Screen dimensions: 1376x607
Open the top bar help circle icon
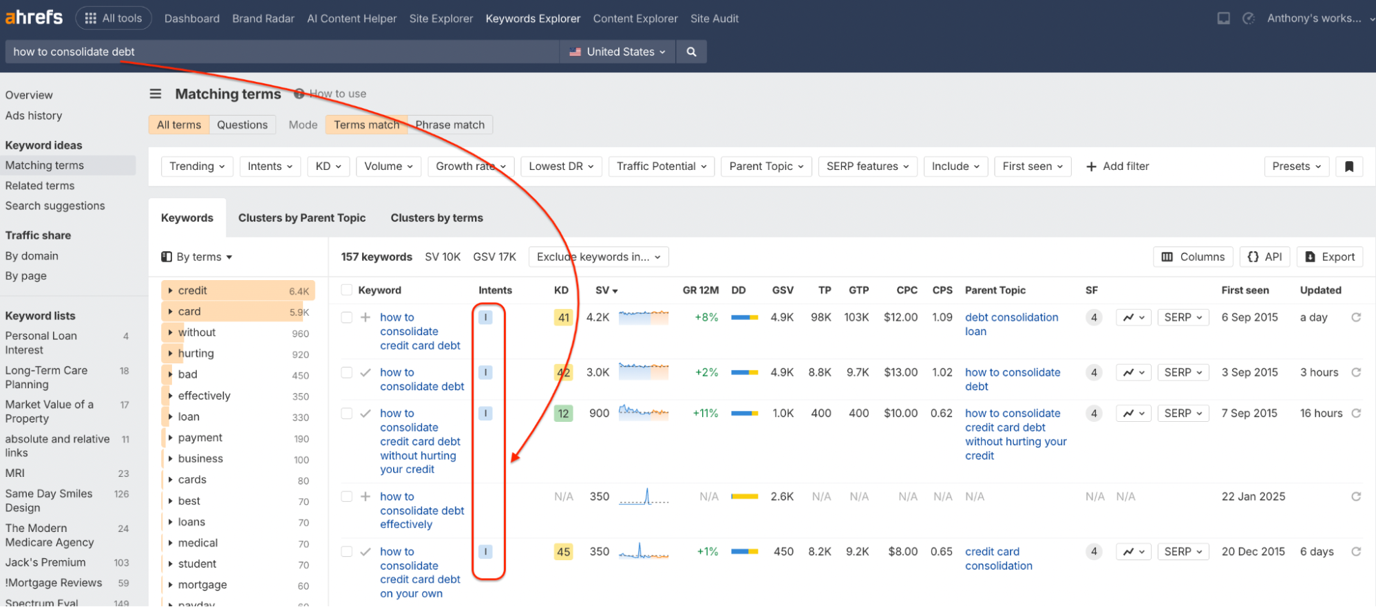click(1249, 19)
